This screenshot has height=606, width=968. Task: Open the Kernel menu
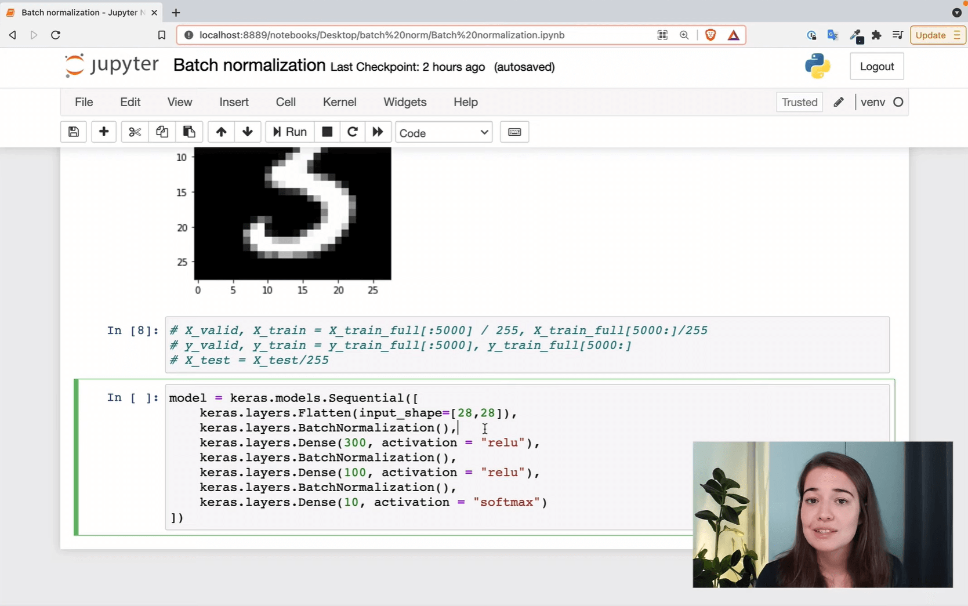coord(339,102)
